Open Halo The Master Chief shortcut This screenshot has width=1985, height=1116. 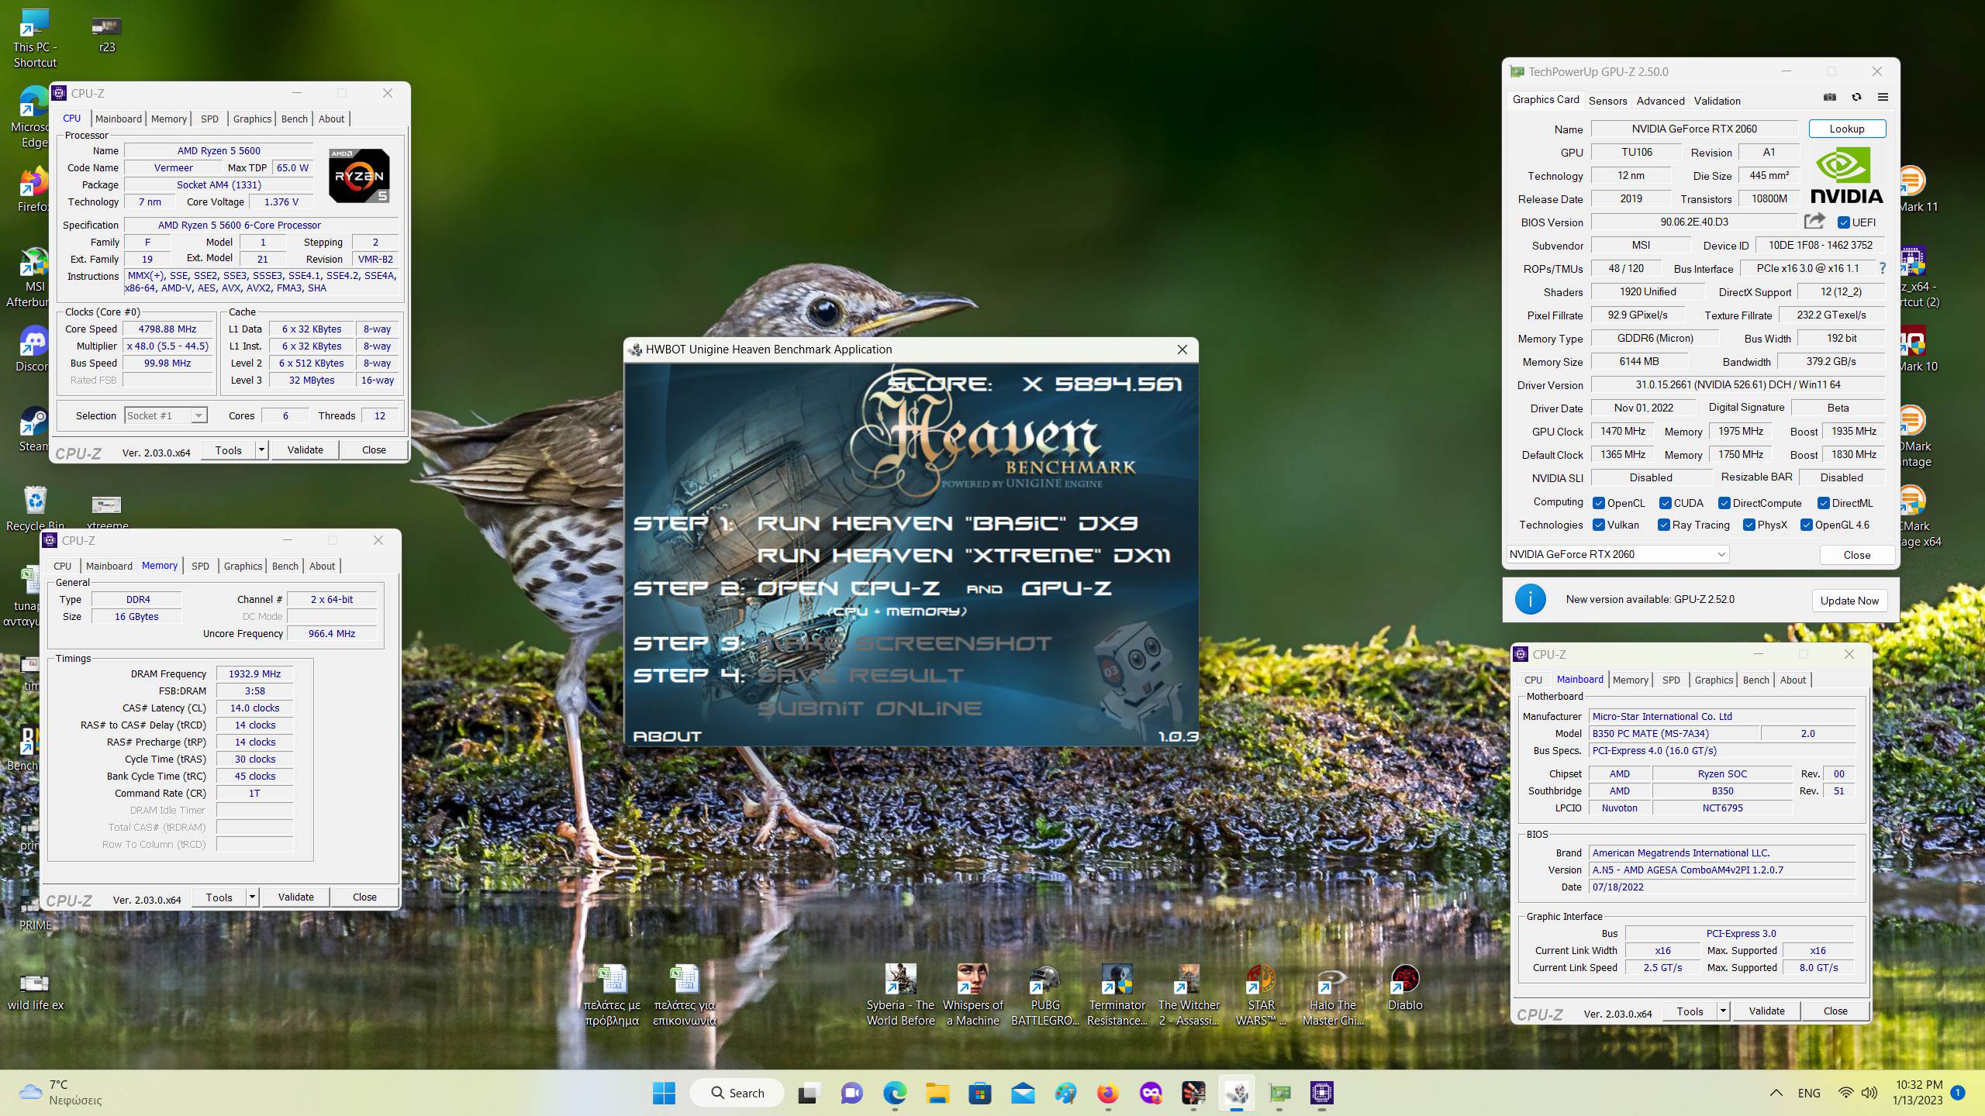point(1333,995)
